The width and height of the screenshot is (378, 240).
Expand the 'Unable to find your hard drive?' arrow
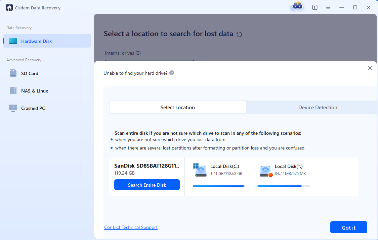click(x=172, y=73)
